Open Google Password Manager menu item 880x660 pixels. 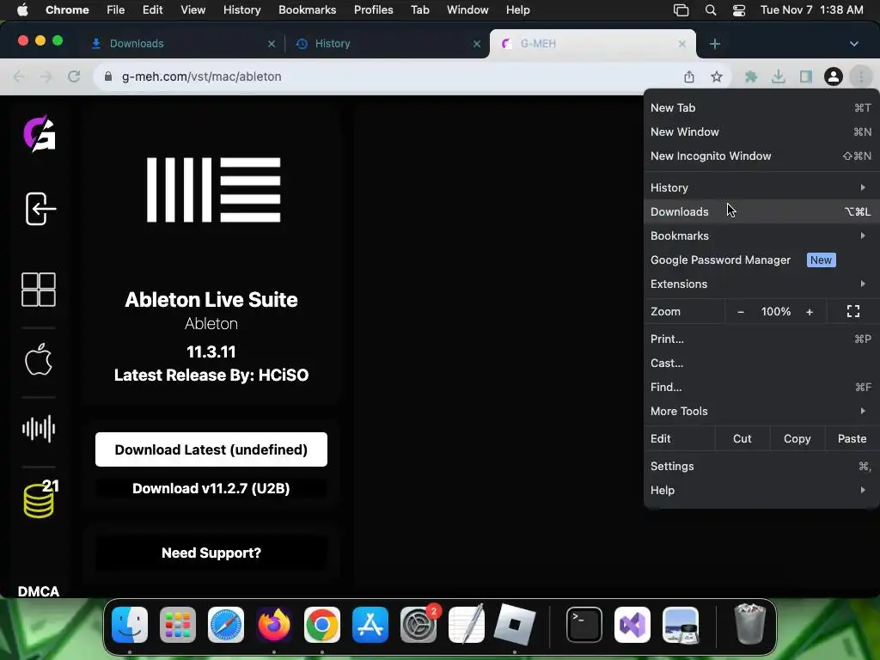(x=761, y=260)
